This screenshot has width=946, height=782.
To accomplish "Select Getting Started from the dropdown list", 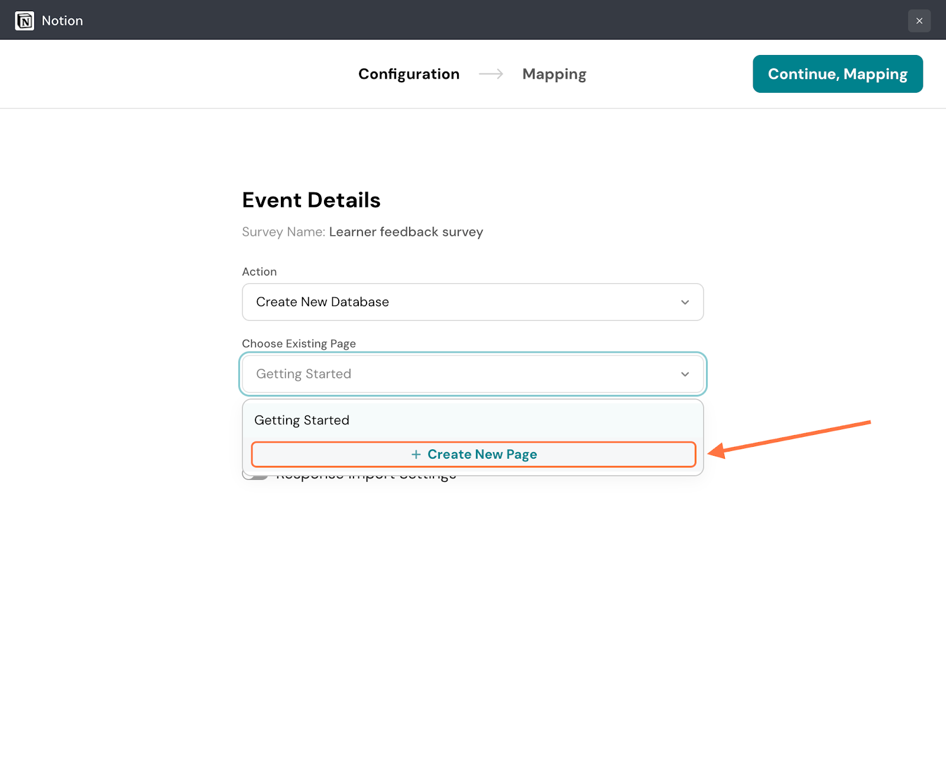I will click(x=302, y=420).
